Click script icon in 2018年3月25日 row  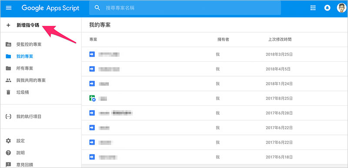click(92, 54)
